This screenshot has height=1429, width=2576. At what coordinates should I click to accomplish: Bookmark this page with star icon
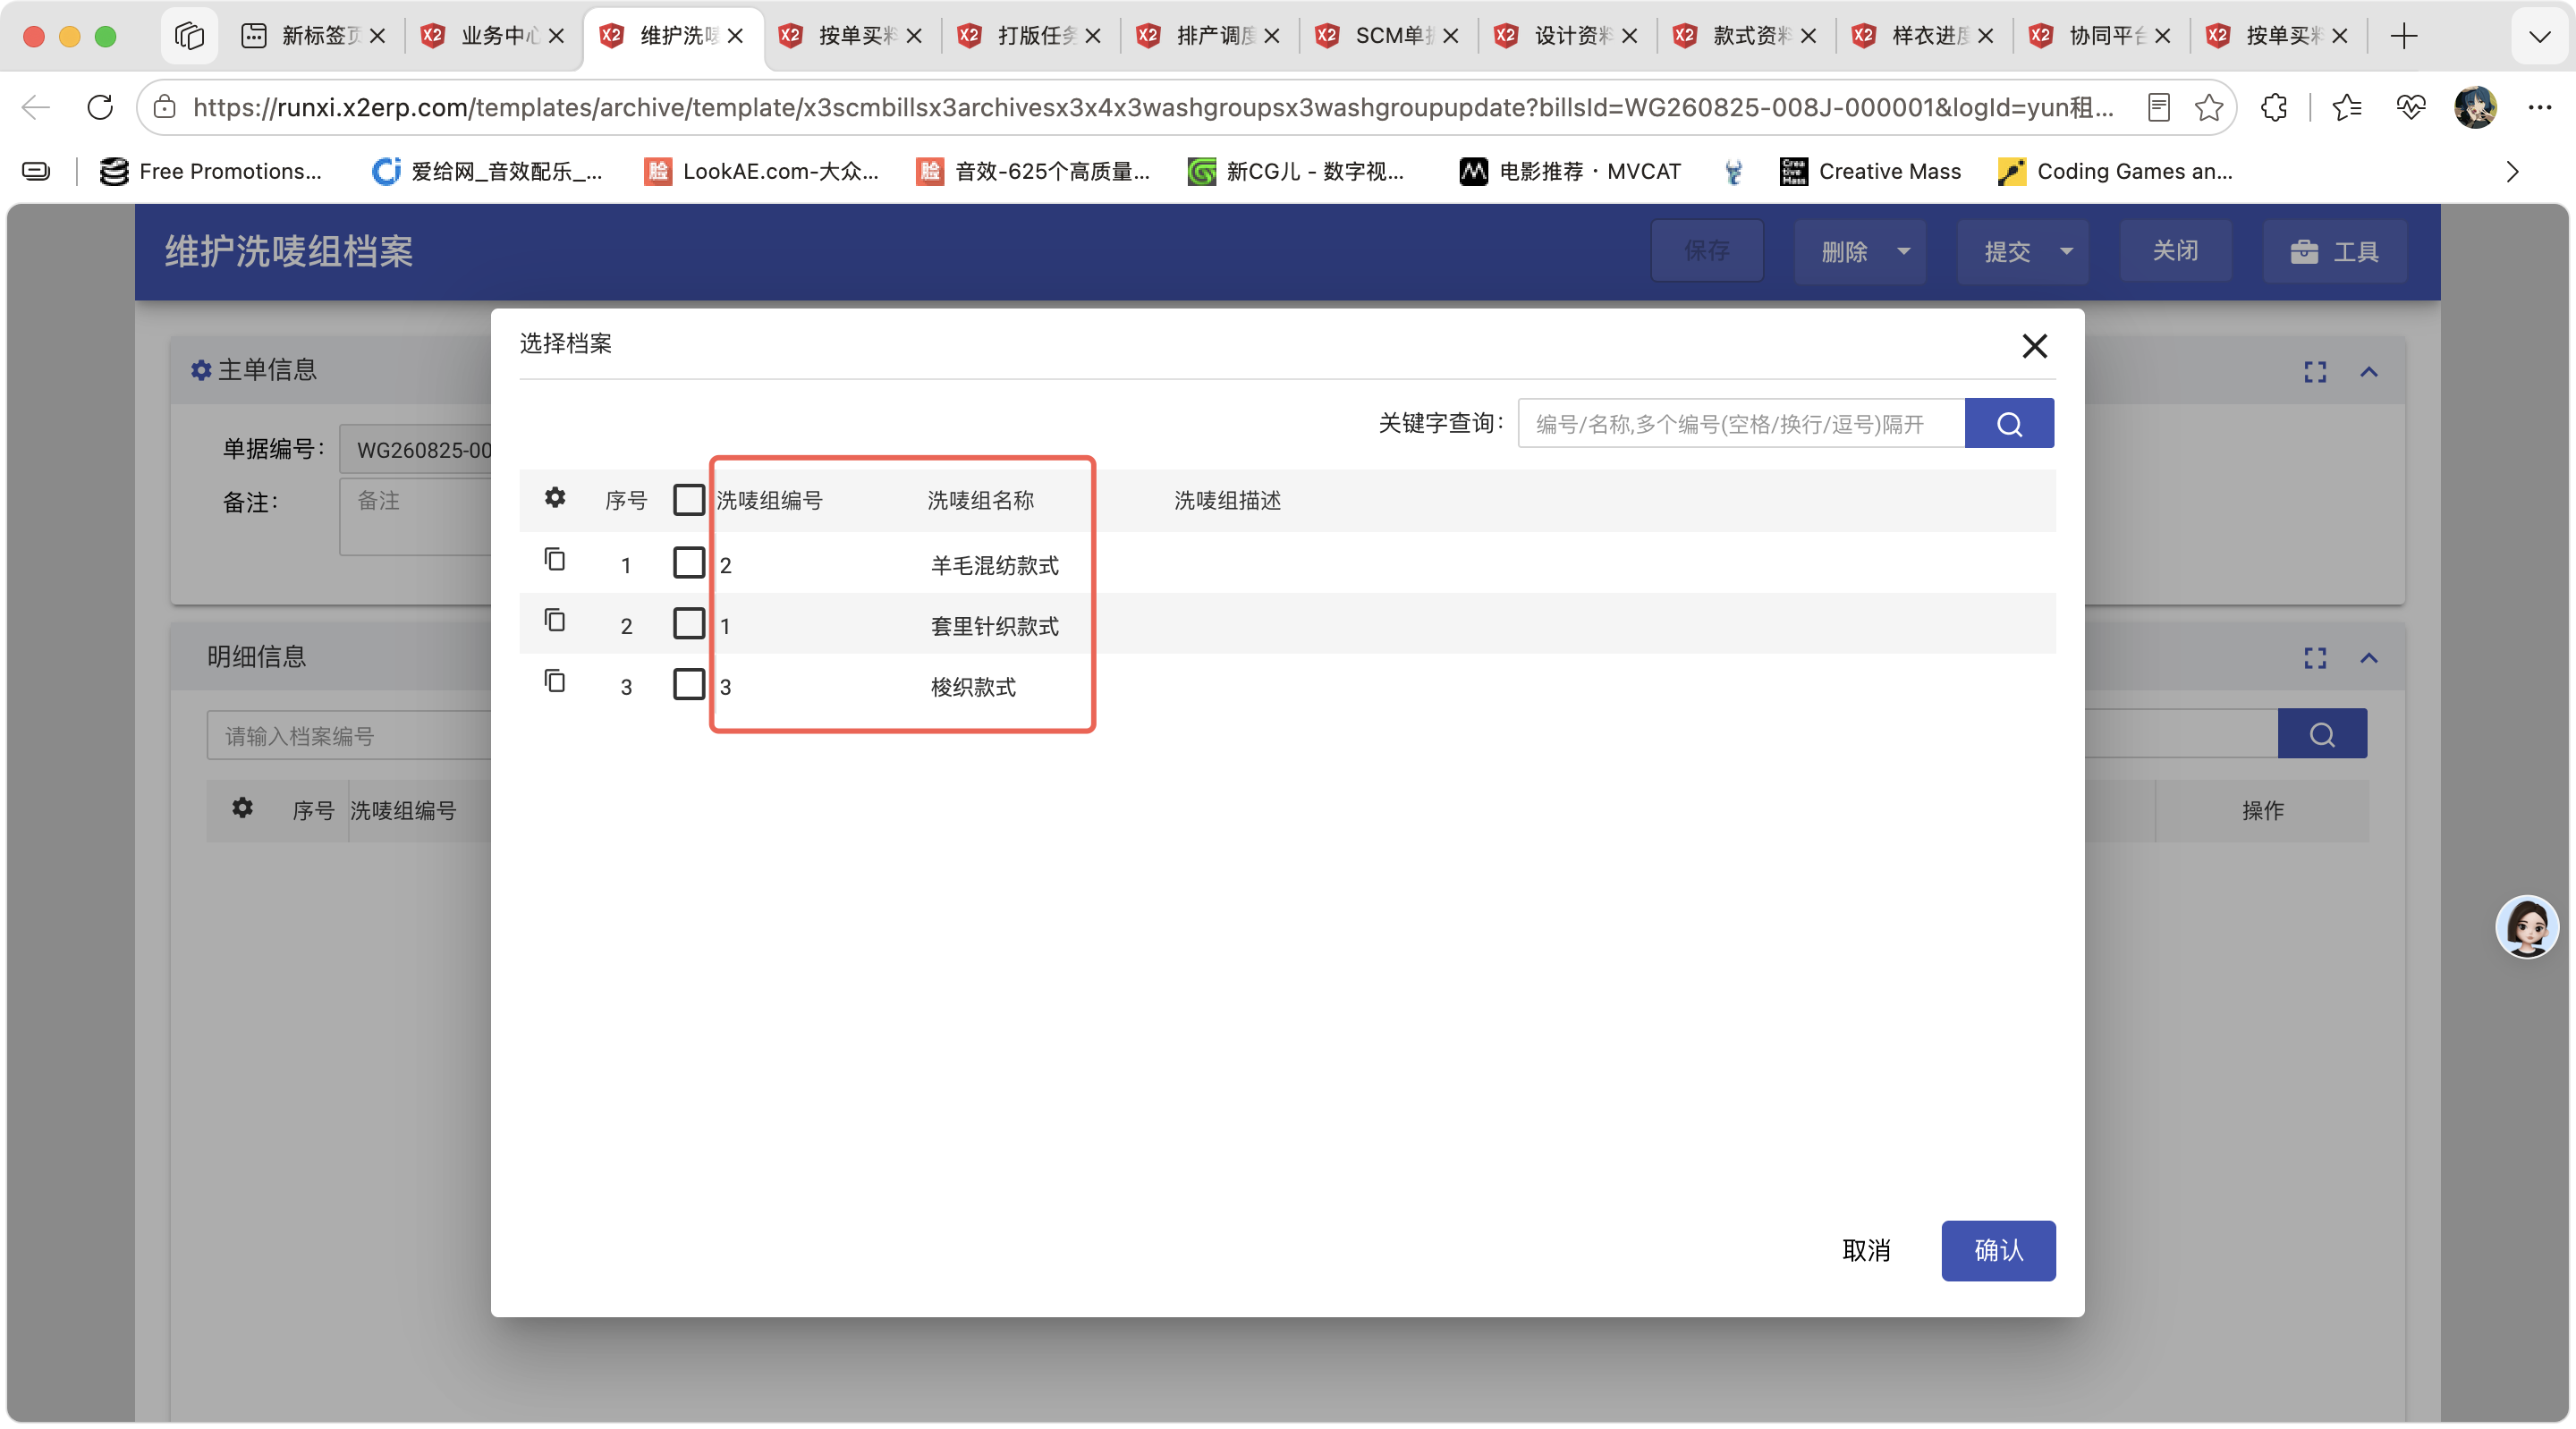2209,107
